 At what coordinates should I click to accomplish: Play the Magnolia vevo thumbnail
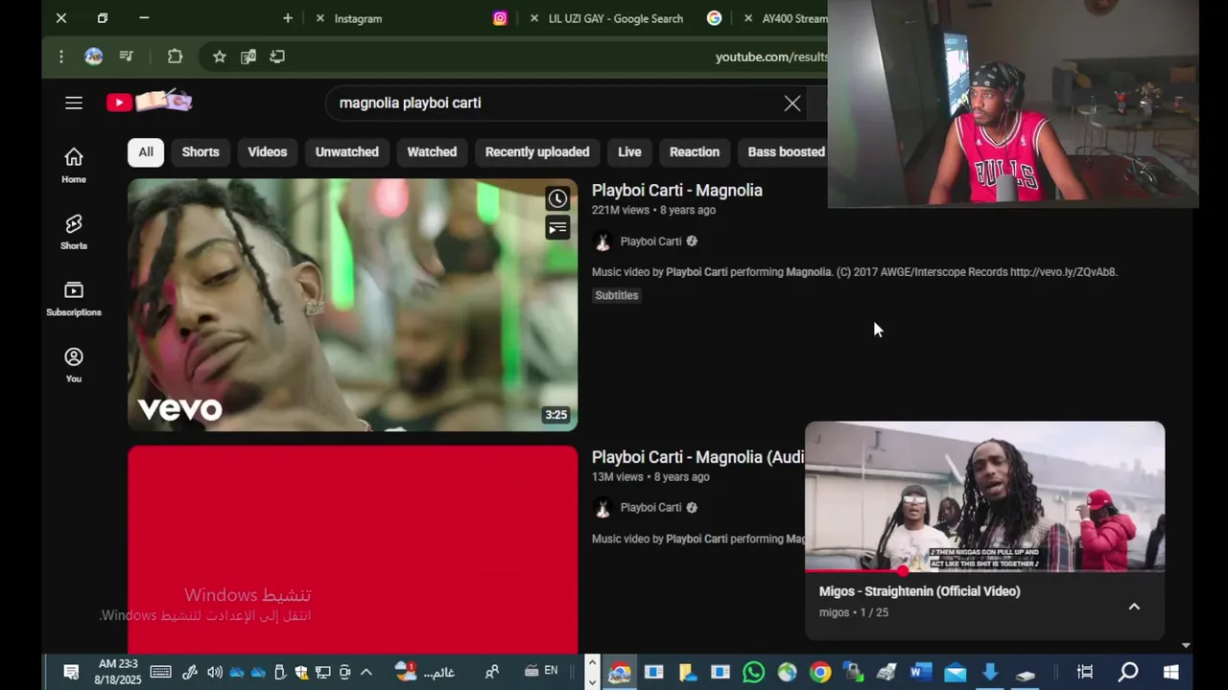click(x=353, y=305)
